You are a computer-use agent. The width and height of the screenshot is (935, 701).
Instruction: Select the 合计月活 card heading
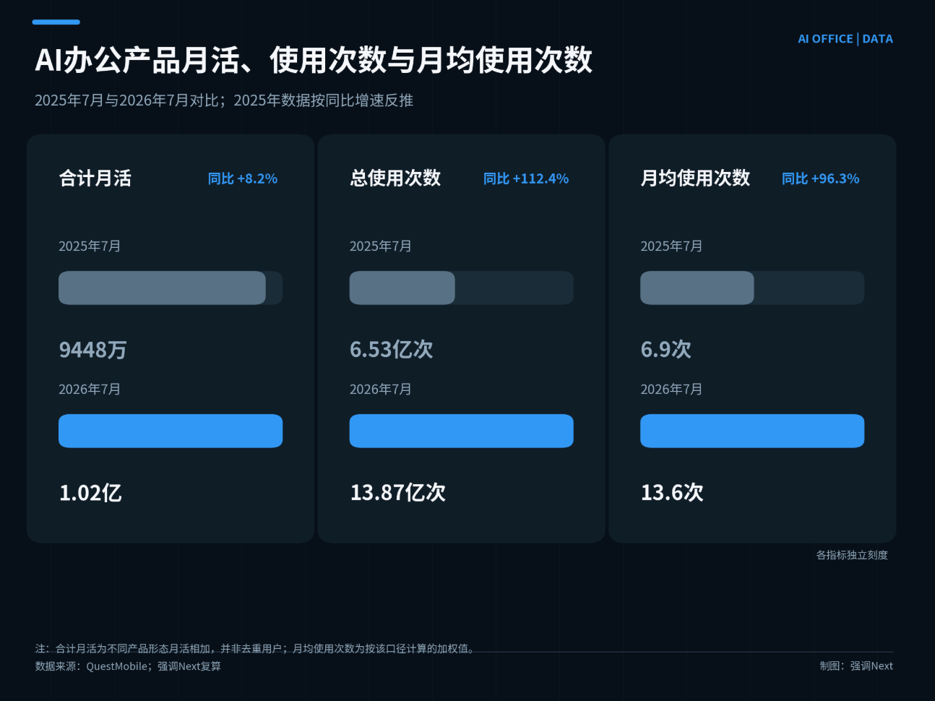(x=95, y=179)
